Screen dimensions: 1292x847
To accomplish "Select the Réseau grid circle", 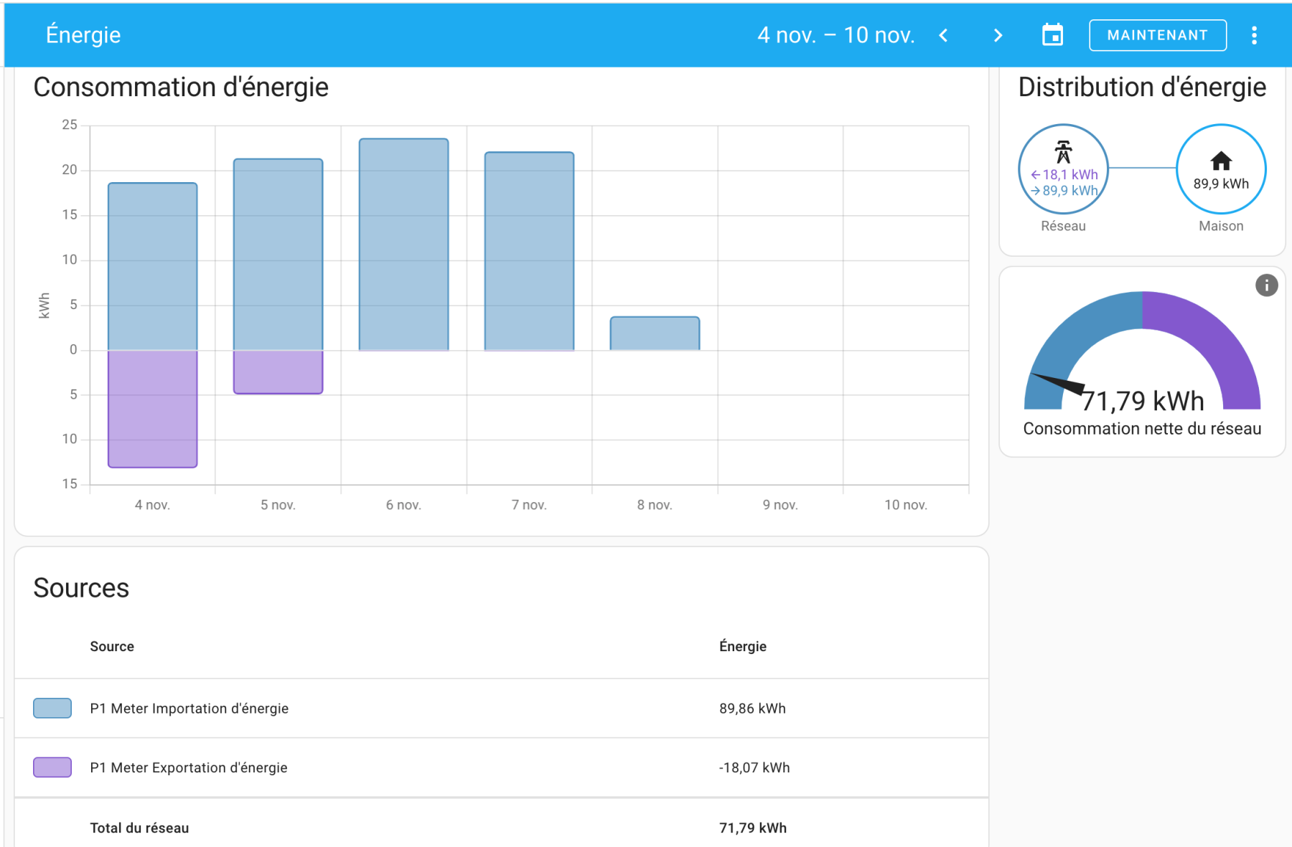I will point(1063,169).
